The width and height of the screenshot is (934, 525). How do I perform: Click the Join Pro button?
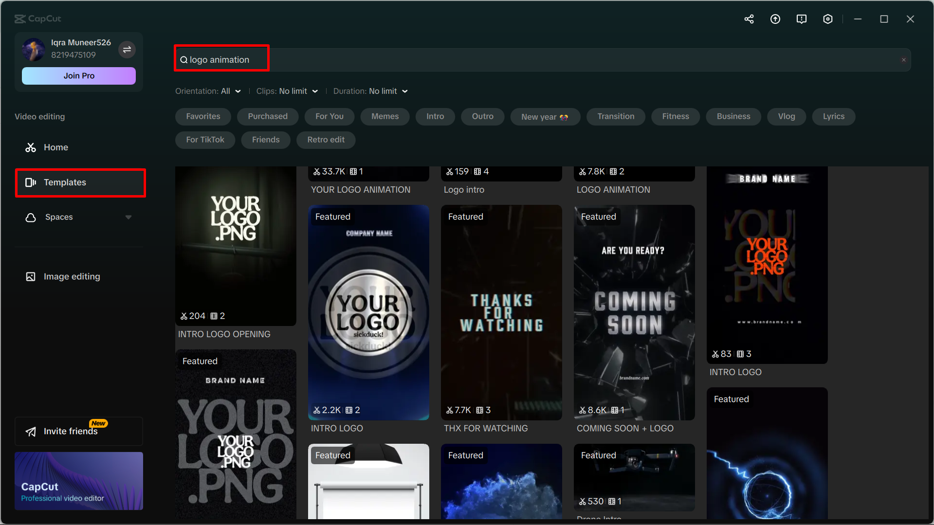79,76
